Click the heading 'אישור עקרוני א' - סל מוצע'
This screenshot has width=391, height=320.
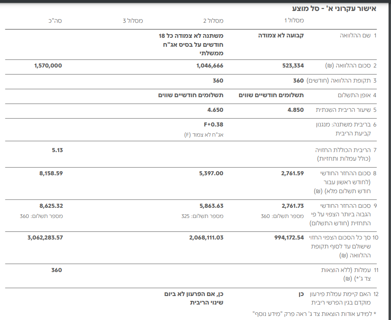pyautogui.click(x=334, y=9)
